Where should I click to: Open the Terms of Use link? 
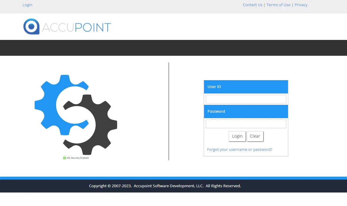(x=278, y=5)
